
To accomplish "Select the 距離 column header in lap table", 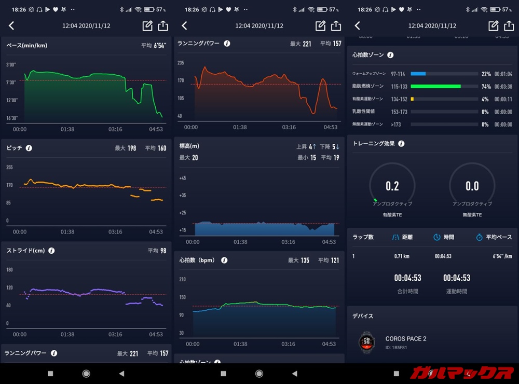I will 402,237.
